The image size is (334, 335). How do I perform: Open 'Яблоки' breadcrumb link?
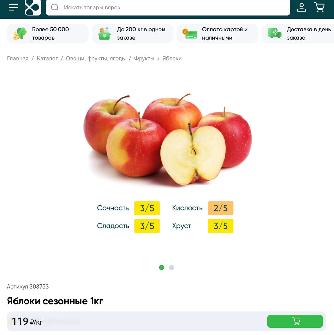pyautogui.click(x=172, y=58)
